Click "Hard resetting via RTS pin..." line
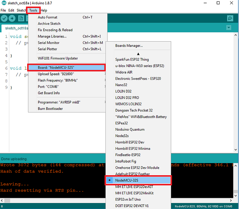Image resolution: width=239 pixels, height=209 pixels. click(42, 190)
